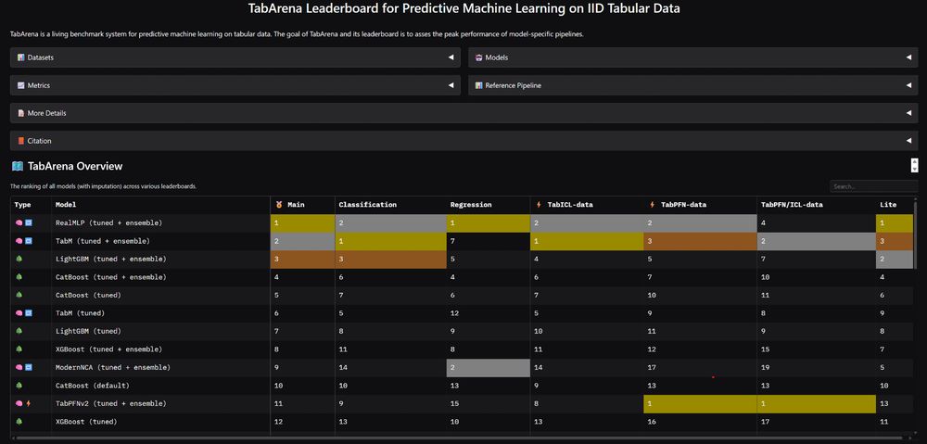Click the More Details section icon
927x444 pixels.
coord(20,113)
